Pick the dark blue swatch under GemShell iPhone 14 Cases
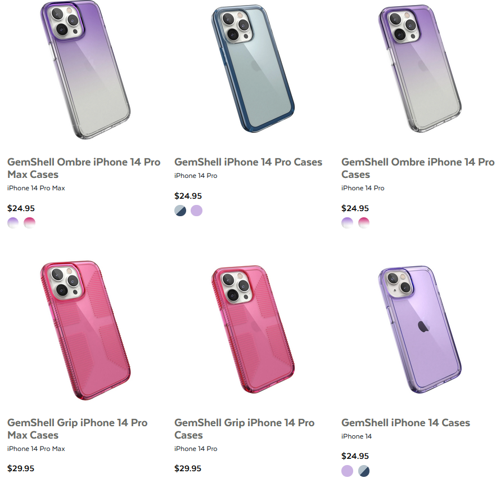 point(364,471)
